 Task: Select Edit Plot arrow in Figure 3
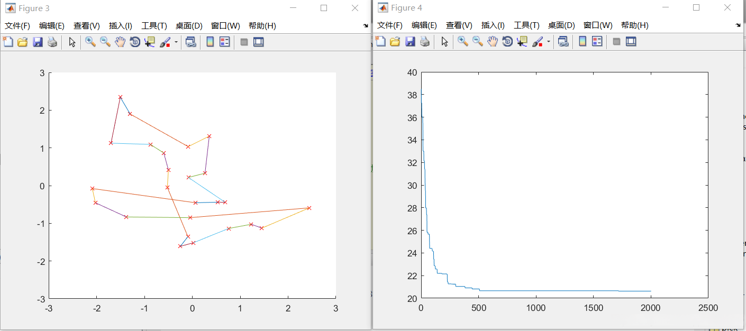click(x=72, y=42)
